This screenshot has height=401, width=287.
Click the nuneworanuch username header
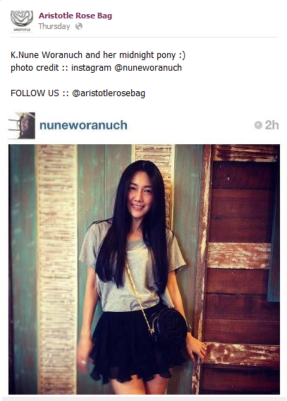(83, 125)
